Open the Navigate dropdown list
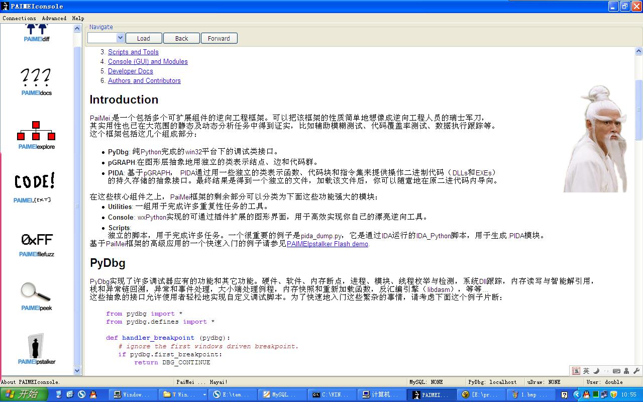Screen dimensions: 643x402 point(120,38)
